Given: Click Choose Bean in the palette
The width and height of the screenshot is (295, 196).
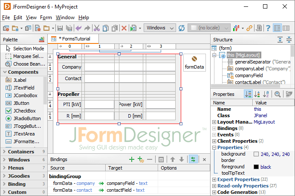Looking at the screenshot, I should (24, 64).
